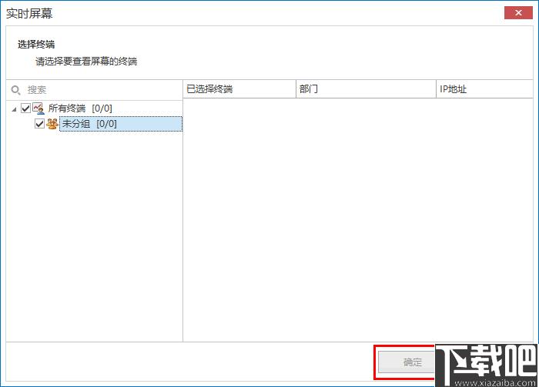539x387 pixels.
Task: Click the 所有终端 monitor icon
Action: coord(38,108)
